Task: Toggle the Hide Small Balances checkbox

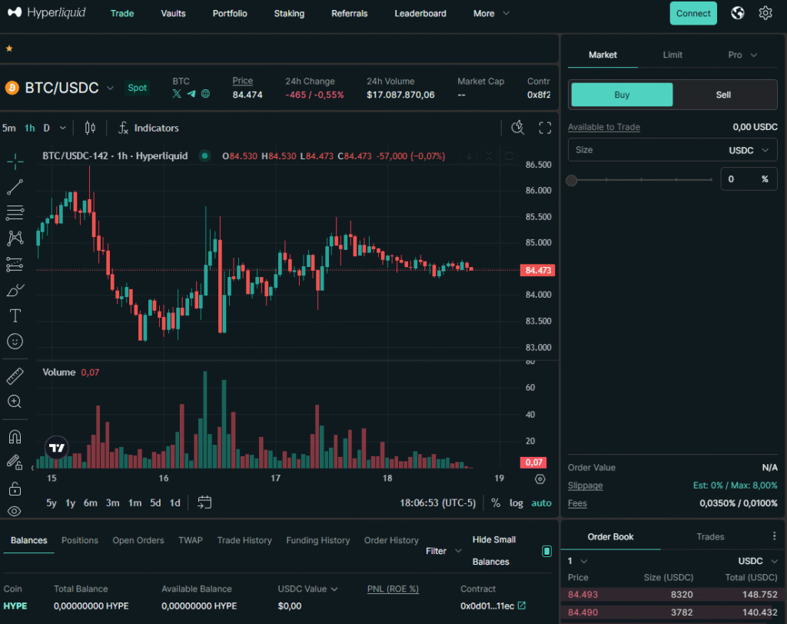Action: point(546,551)
